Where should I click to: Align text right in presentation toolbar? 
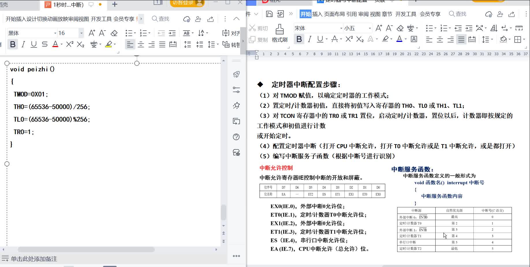pyautogui.click(x=152, y=44)
